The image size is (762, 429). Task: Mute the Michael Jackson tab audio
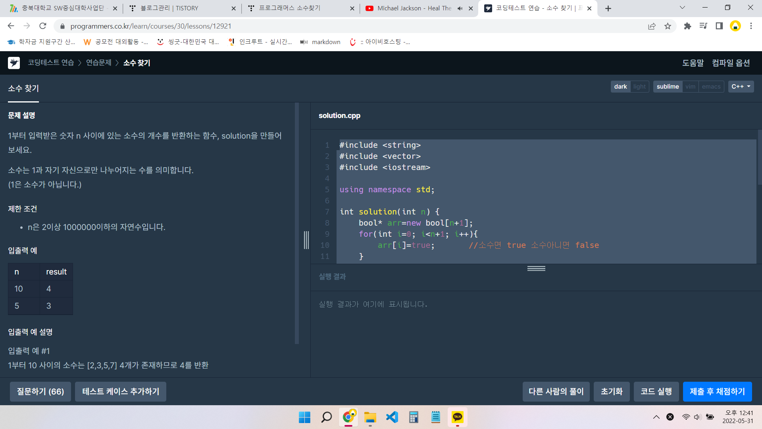[x=460, y=8]
